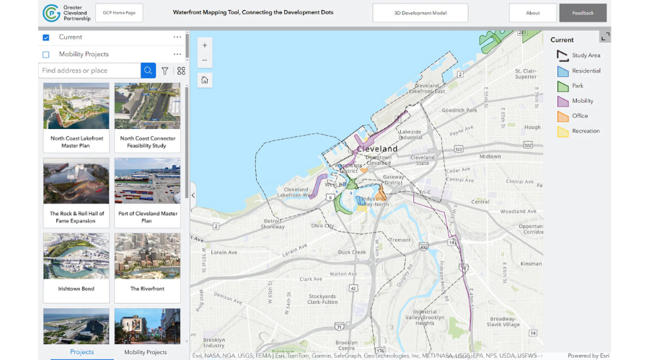Click the Midtown map label
This screenshot has height=360, width=649.
(x=490, y=157)
